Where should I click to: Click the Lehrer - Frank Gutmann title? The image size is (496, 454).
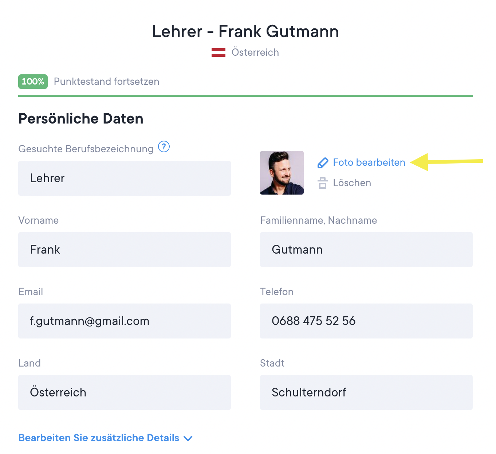click(x=245, y=31)
